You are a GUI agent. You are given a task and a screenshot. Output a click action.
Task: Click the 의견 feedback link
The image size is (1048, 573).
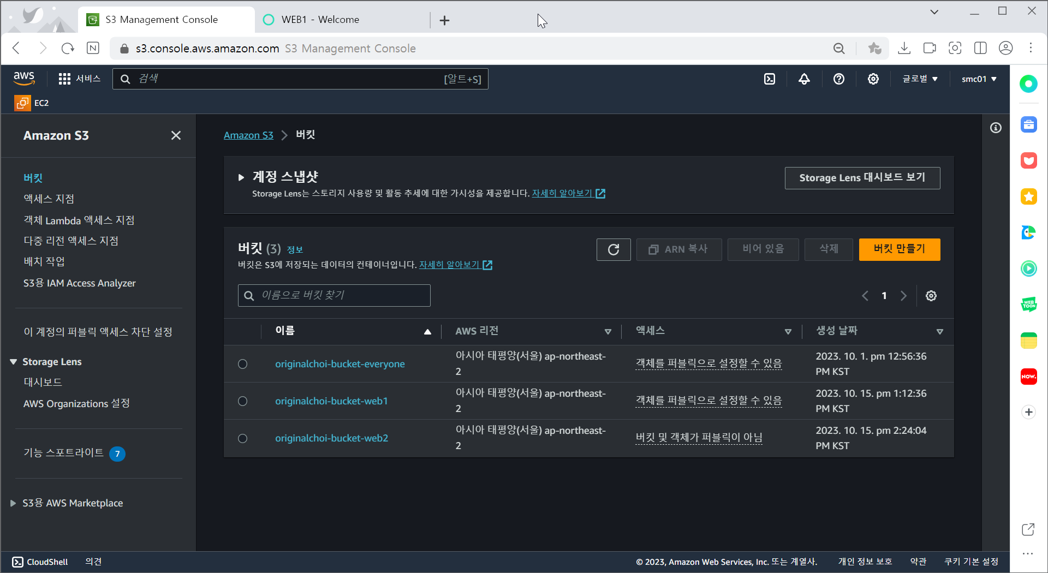click(93, 562)
